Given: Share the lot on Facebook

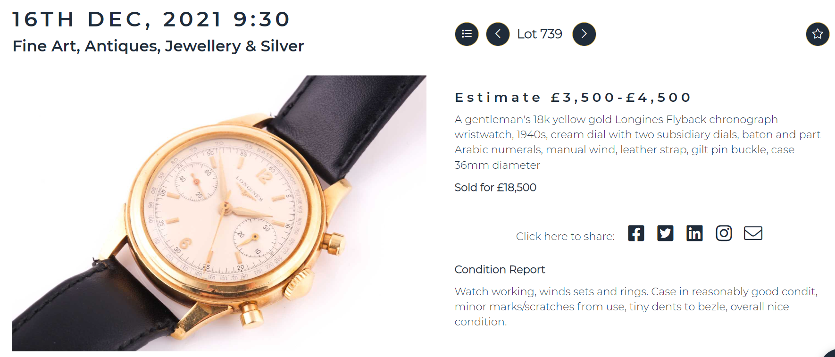Looking at the screenshot, I should point(636,233).
